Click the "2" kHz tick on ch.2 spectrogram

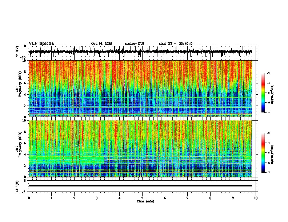coord(25,166)
